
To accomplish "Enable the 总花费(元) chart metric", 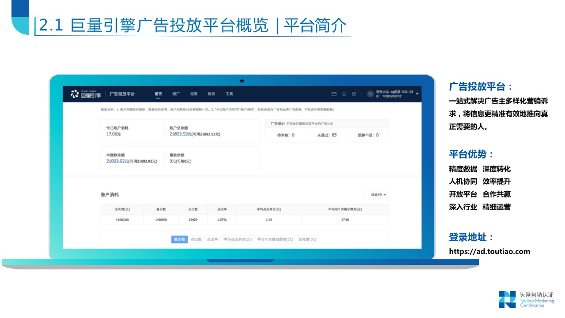I will [x=307, y=239].
